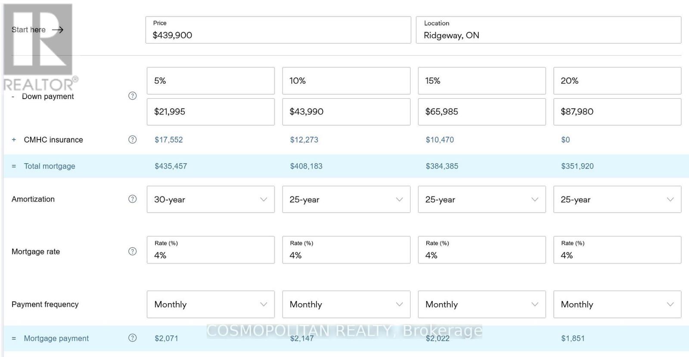Select the Location field Ridgeway, ON
Screen dimensions: 689x357
pos(548,30)
